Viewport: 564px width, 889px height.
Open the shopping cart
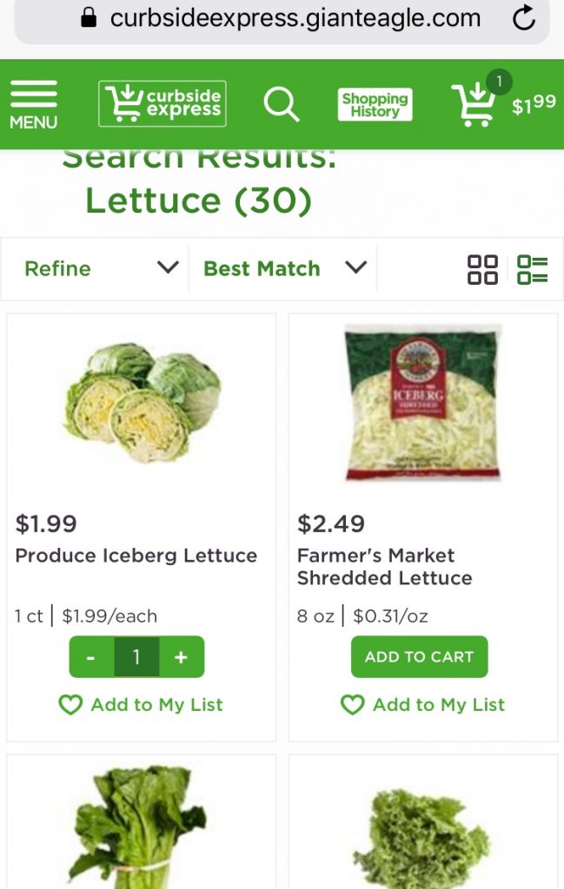pos(474,105)
